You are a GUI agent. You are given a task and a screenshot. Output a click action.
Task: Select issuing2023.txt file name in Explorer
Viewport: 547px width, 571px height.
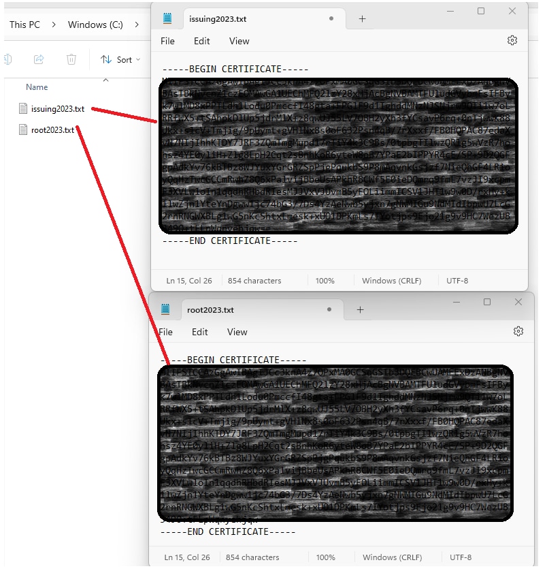(58, 109)
